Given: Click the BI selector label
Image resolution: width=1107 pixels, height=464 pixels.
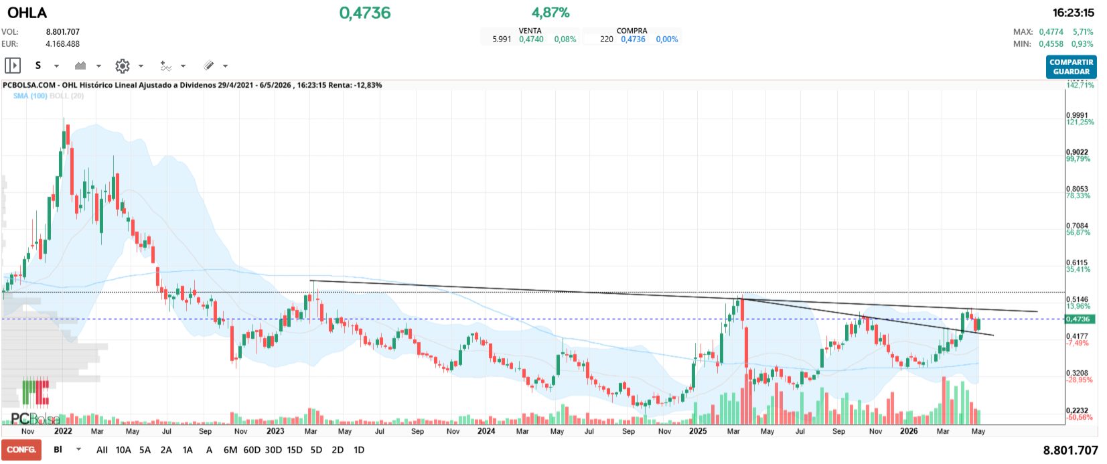Looking at the screenshot, I should click(58, 450).
